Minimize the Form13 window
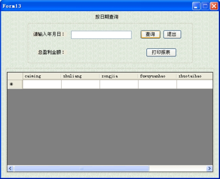Viewport: 220px width, 179px height. (x=196, y=6)
